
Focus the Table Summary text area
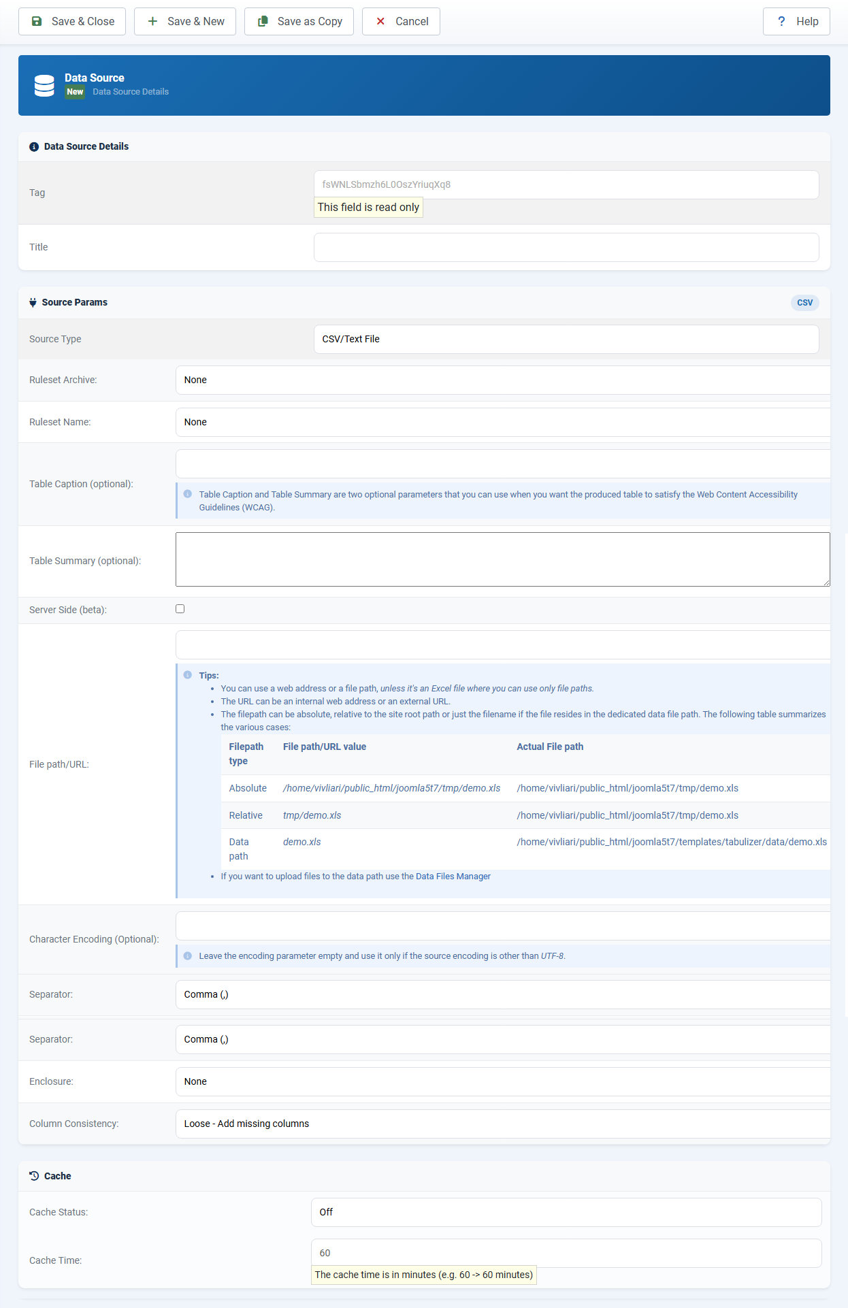503,559
